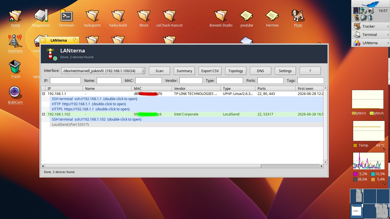
Task: Click the magenta CPU color swatch
Action: pyautogui.click(x=355, y=174)
